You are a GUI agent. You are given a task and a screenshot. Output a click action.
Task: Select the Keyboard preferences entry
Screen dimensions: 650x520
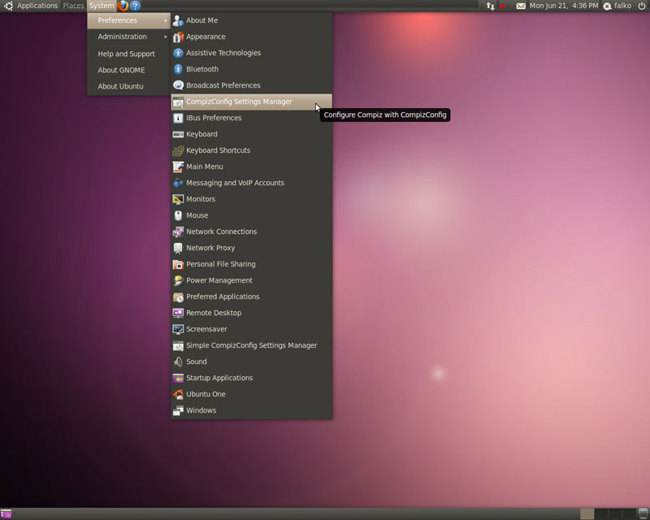coord(252,134)
